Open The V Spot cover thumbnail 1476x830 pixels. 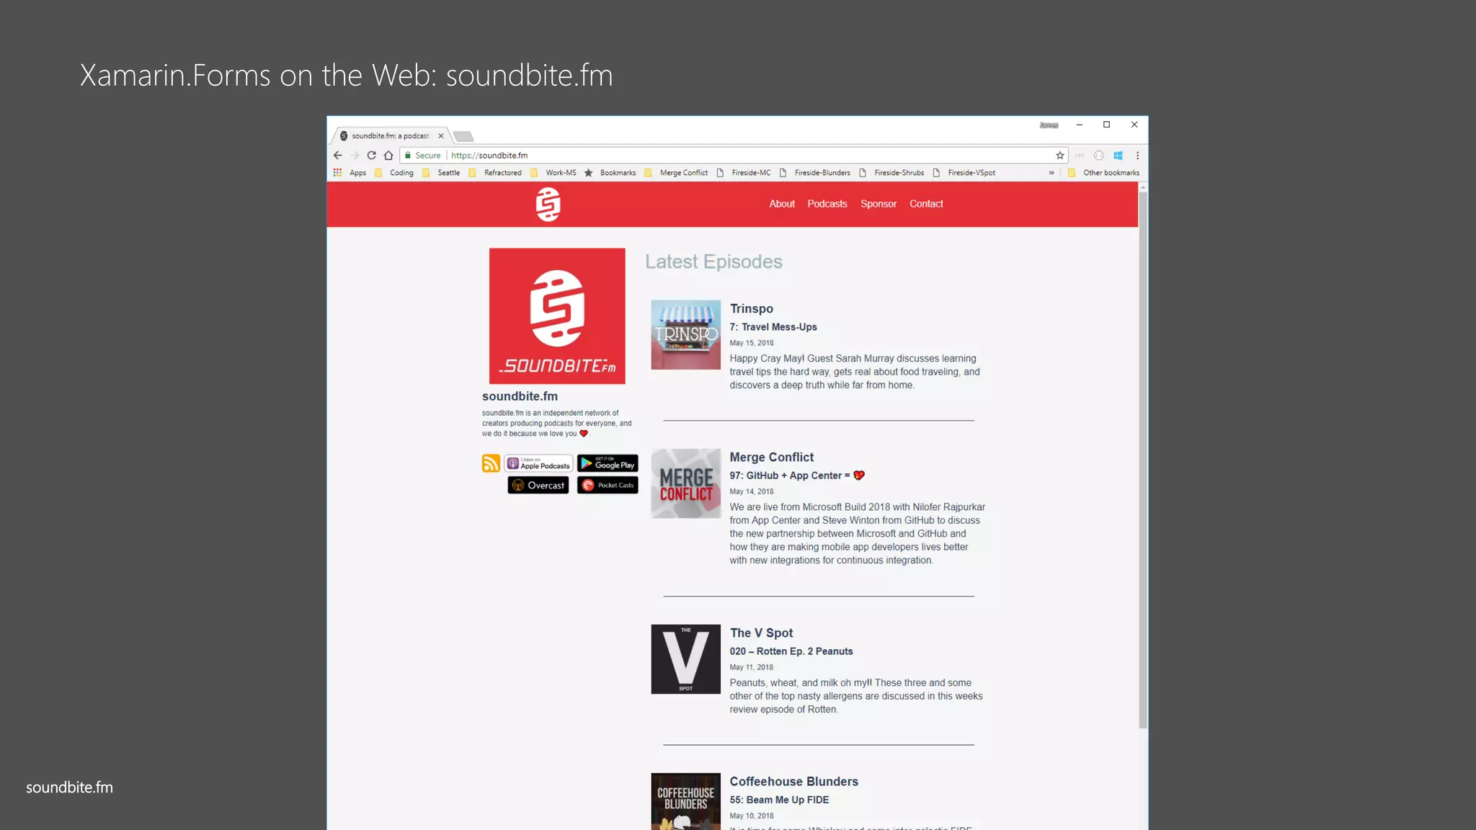click(x=686, y=659)
